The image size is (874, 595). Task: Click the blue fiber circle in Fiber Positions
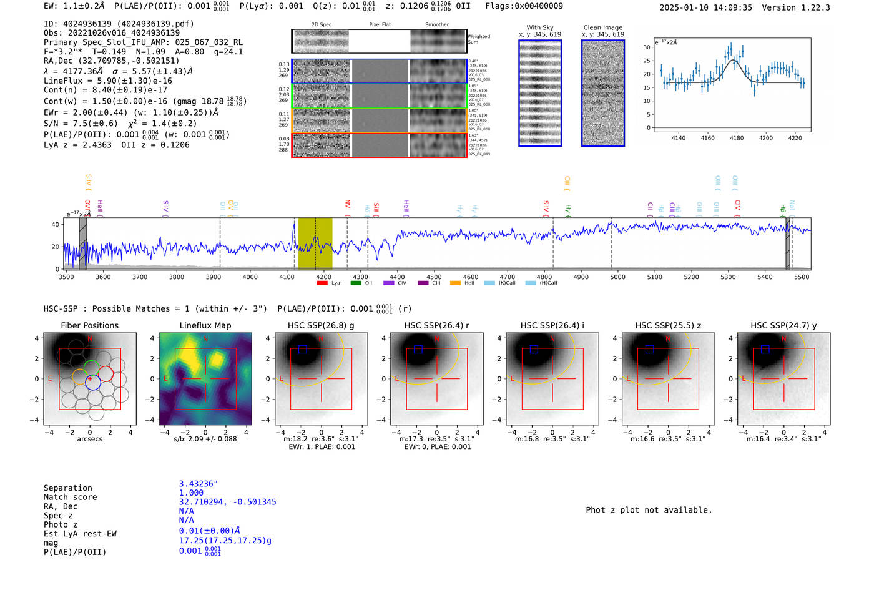point(92,383)
